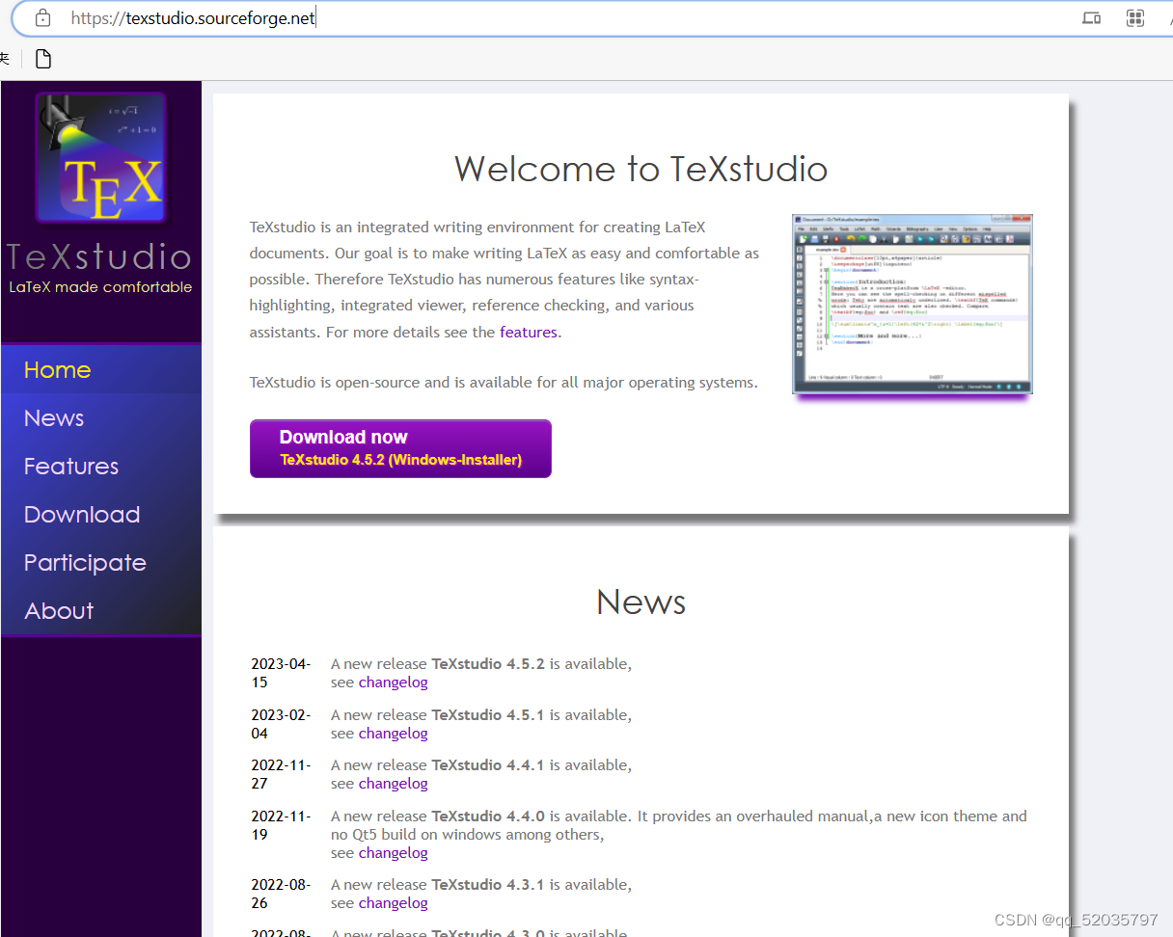Go to the Features page
This screenshot has width=1173, height=937.
101,466
